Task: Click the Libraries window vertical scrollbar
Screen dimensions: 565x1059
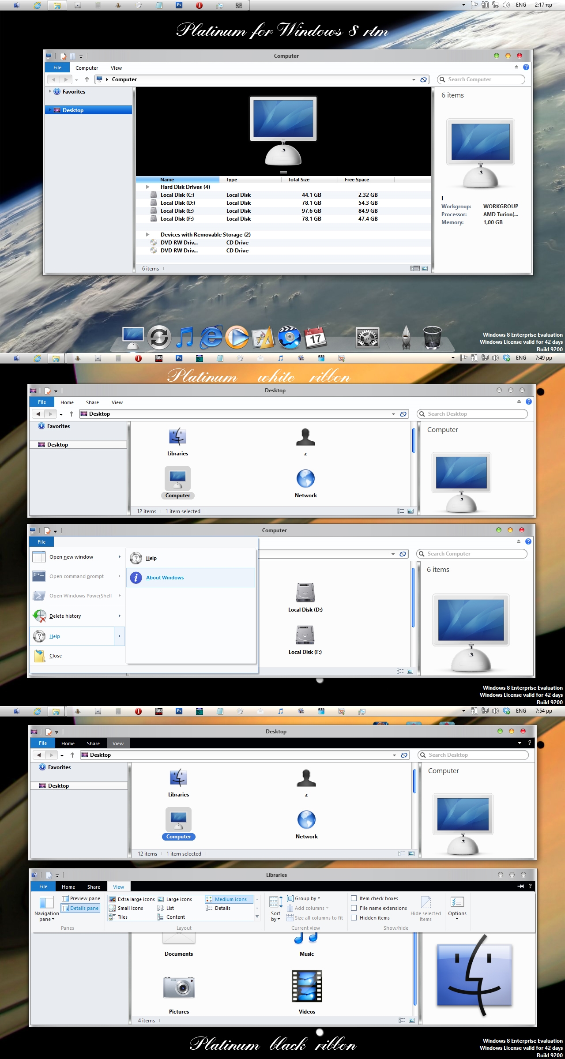Action: click(414, 969)
